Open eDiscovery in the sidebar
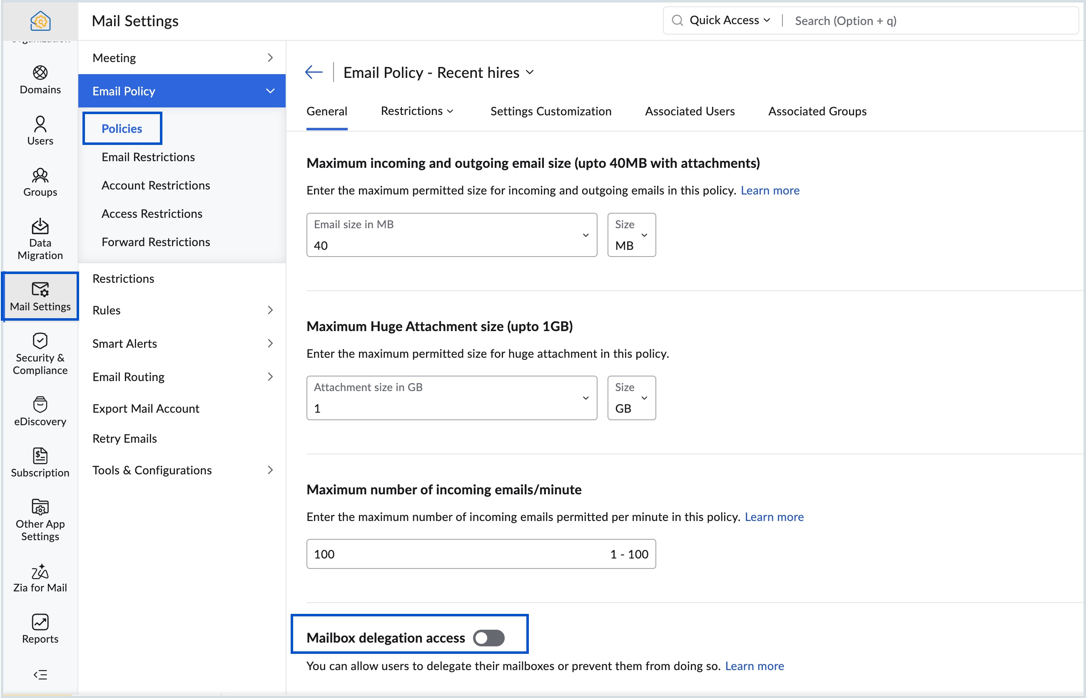Screen dimensions: 1086x698 [x=40, y=411]
